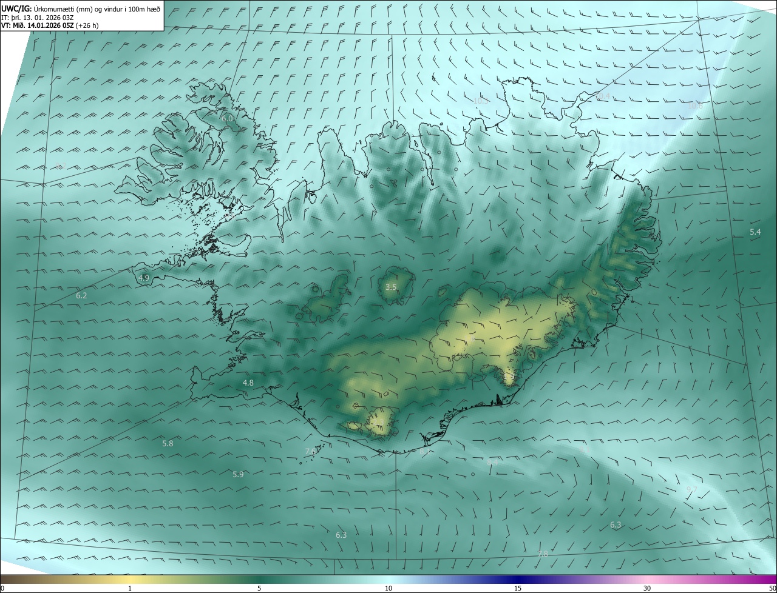Click the 3.5 value on Hofsjökull glacier

coord(391,287)
